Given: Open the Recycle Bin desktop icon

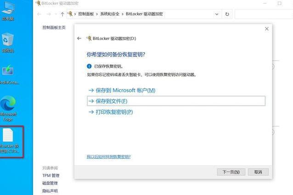Looking at the screenshot, I should 8,43.
